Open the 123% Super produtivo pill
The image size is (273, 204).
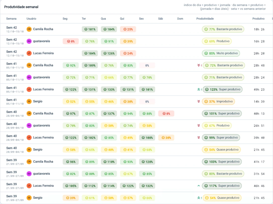223,90
